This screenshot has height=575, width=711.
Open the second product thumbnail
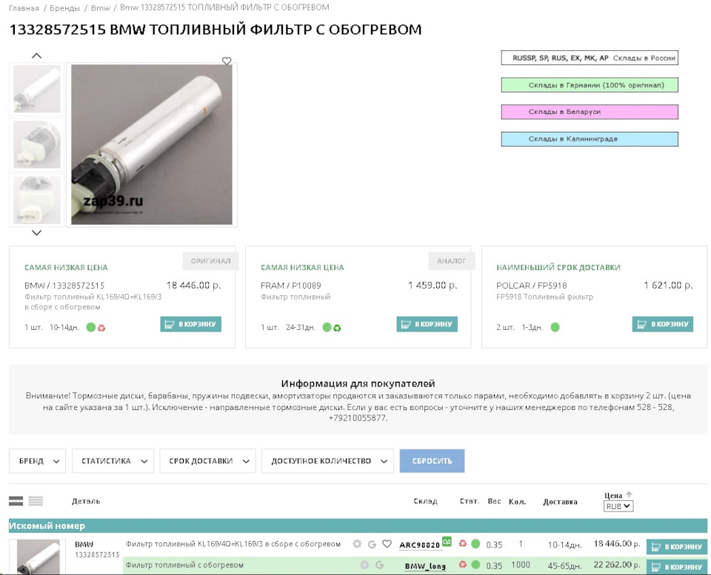click(x=36, y=144)
